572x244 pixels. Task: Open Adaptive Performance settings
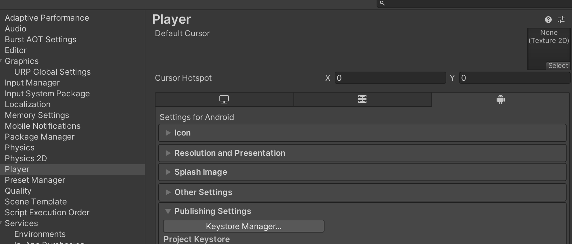[47, 18]
